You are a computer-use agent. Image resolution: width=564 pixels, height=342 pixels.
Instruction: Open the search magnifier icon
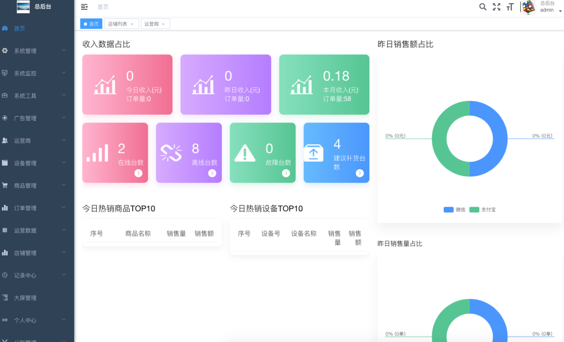(x=482, y=7)
